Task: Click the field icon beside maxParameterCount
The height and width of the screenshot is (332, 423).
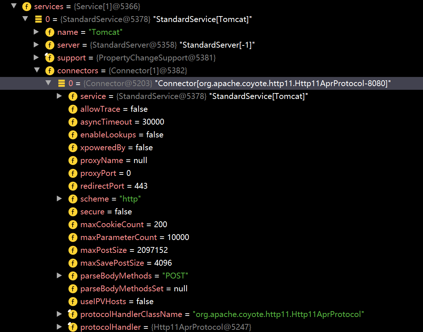Action: [x=73, y=237]
